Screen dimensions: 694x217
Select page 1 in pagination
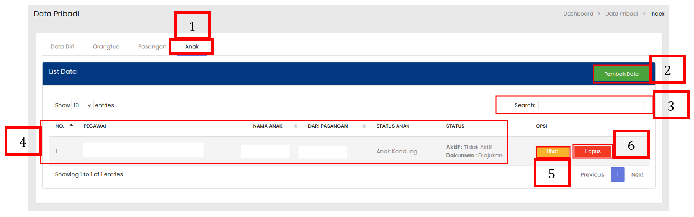[x=617, y=175]
